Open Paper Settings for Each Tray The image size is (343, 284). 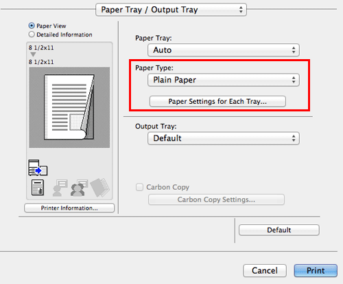pyautogui.click(x=217, y=101)
